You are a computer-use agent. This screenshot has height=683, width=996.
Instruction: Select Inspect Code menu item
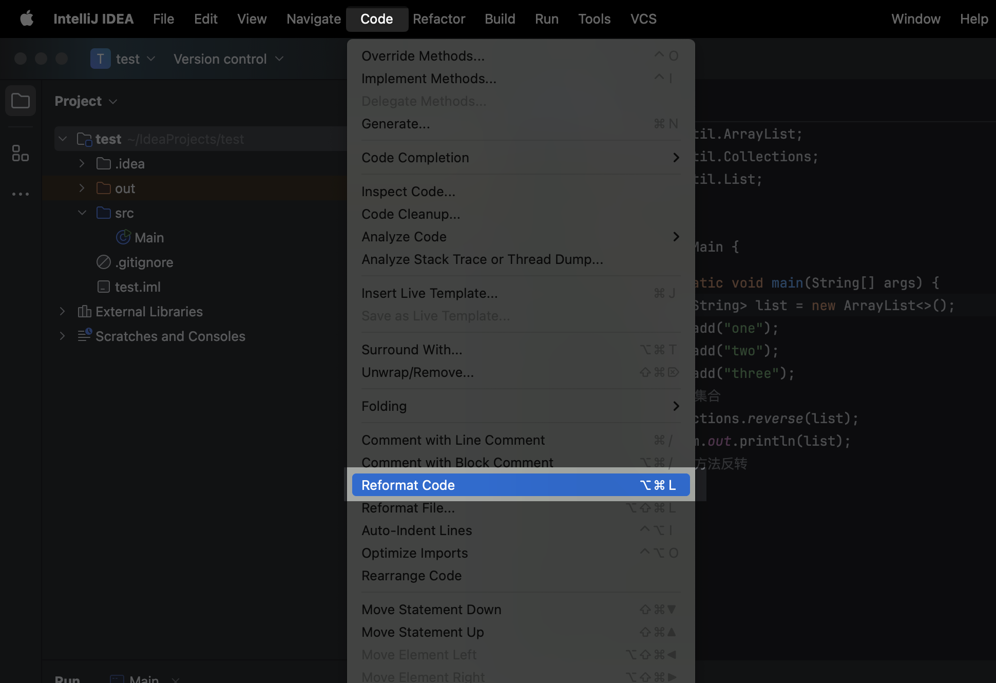click(521, 192)
